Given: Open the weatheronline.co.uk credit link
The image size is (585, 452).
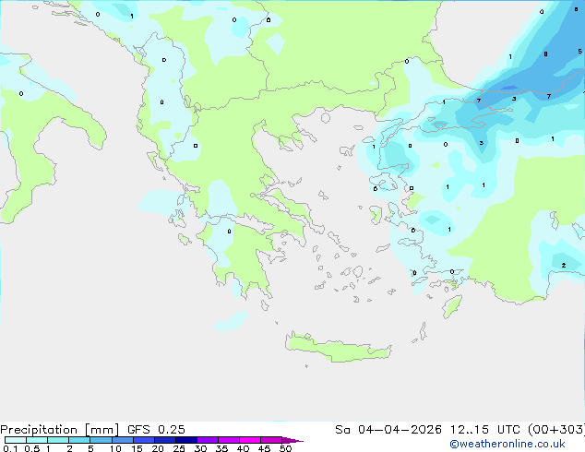Looking at the screenshot, I should tap(507, 444).
